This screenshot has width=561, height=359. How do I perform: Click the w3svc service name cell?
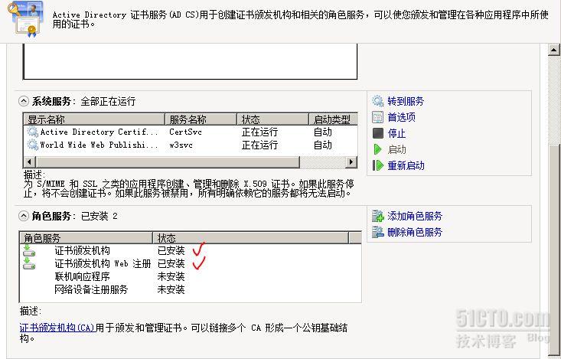[181, 145]
